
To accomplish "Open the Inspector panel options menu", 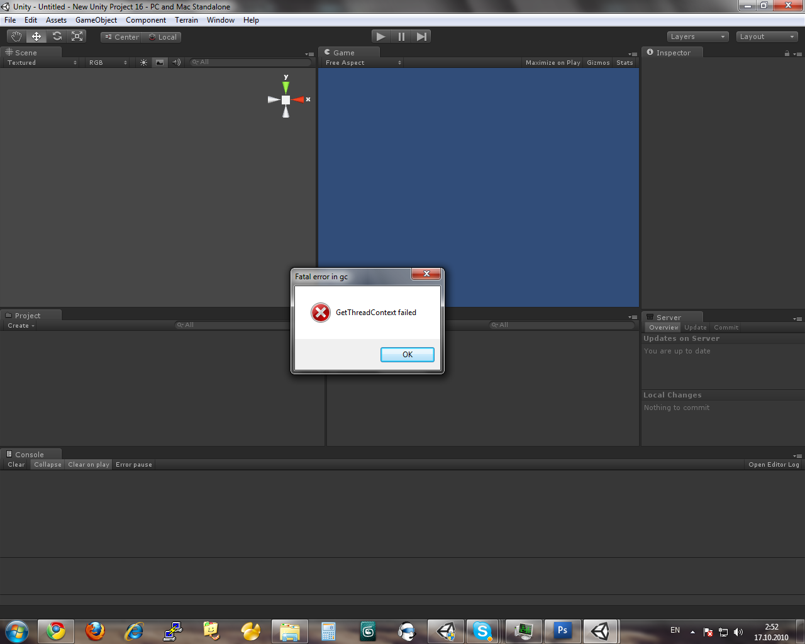I will 798,54.
